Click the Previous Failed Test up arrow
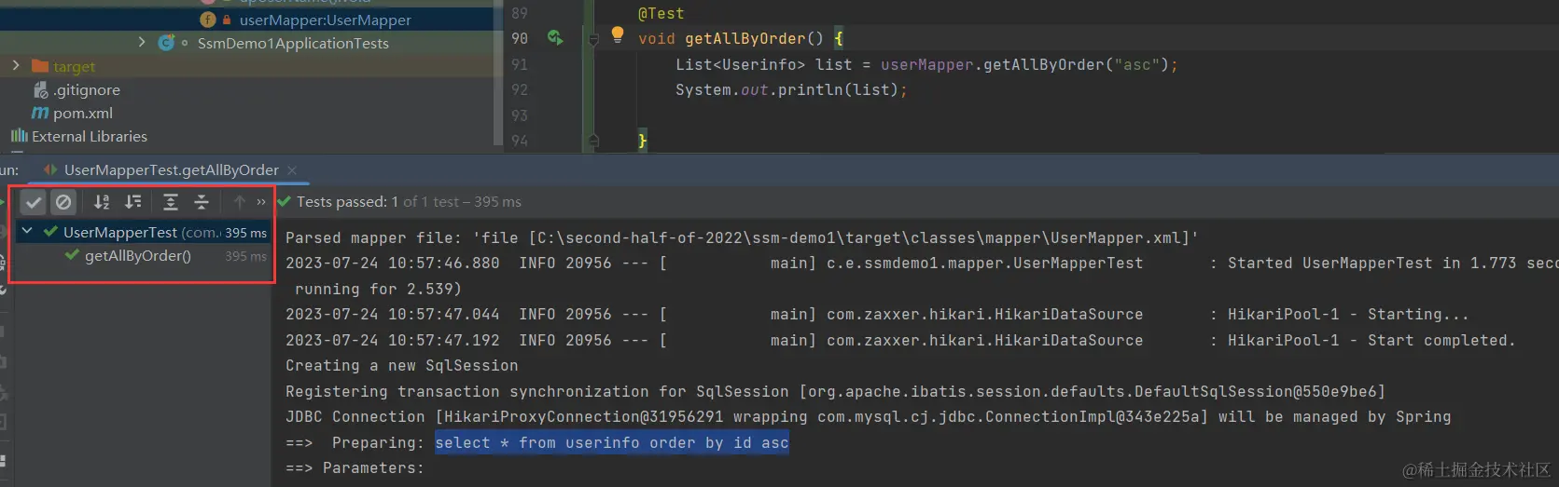This screenshot has width=1559, height=487. pos(240,202)
